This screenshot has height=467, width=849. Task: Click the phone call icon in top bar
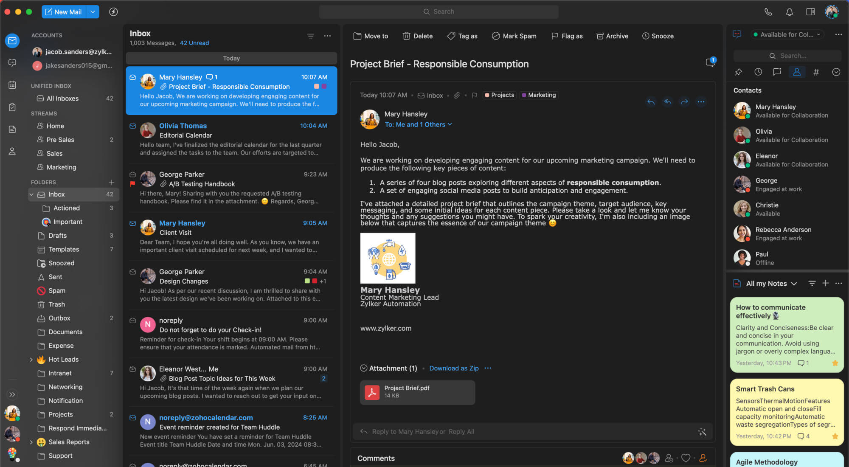pos(768,12)
